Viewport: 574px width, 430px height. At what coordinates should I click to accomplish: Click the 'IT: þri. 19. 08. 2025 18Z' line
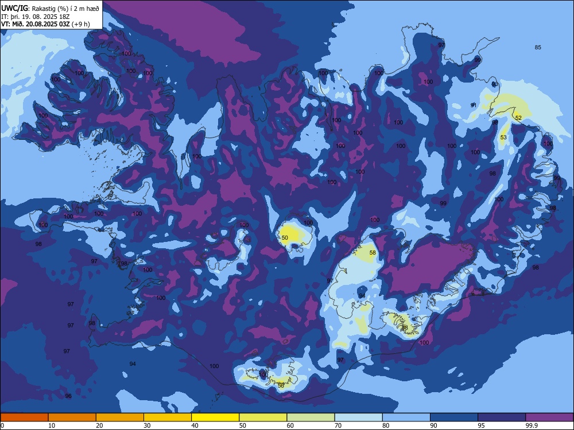click(35, 17)
